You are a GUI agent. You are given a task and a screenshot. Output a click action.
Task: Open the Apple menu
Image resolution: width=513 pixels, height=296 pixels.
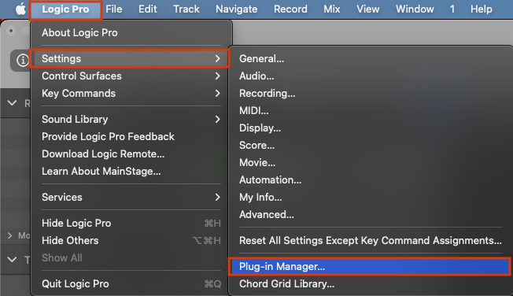coord(20,9)
